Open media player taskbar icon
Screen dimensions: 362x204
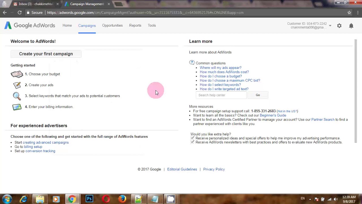point(56,199)
